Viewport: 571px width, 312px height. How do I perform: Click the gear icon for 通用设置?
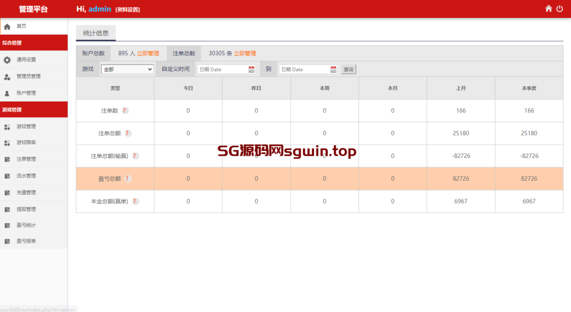(7, 60)
